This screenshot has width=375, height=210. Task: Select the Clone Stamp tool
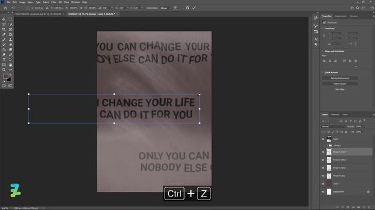11,40
